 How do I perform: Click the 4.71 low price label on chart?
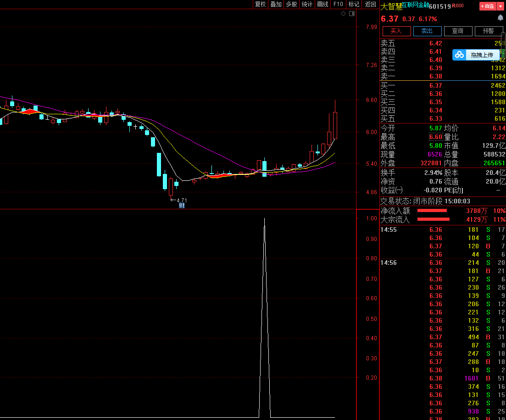[182, 200]
